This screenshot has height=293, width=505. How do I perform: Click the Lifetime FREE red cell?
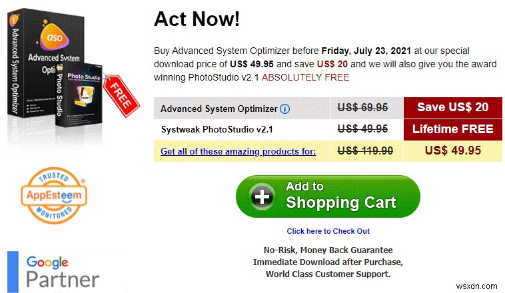click(x=452, y=129)
